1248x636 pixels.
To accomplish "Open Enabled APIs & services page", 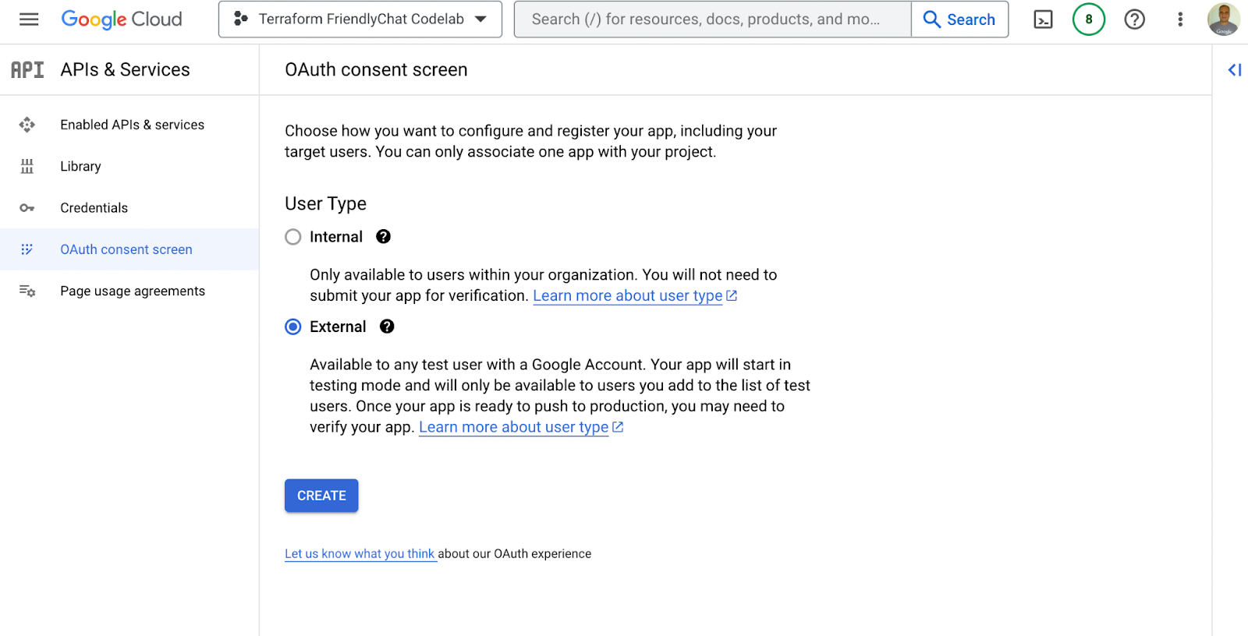I will [x=132, y=125].
